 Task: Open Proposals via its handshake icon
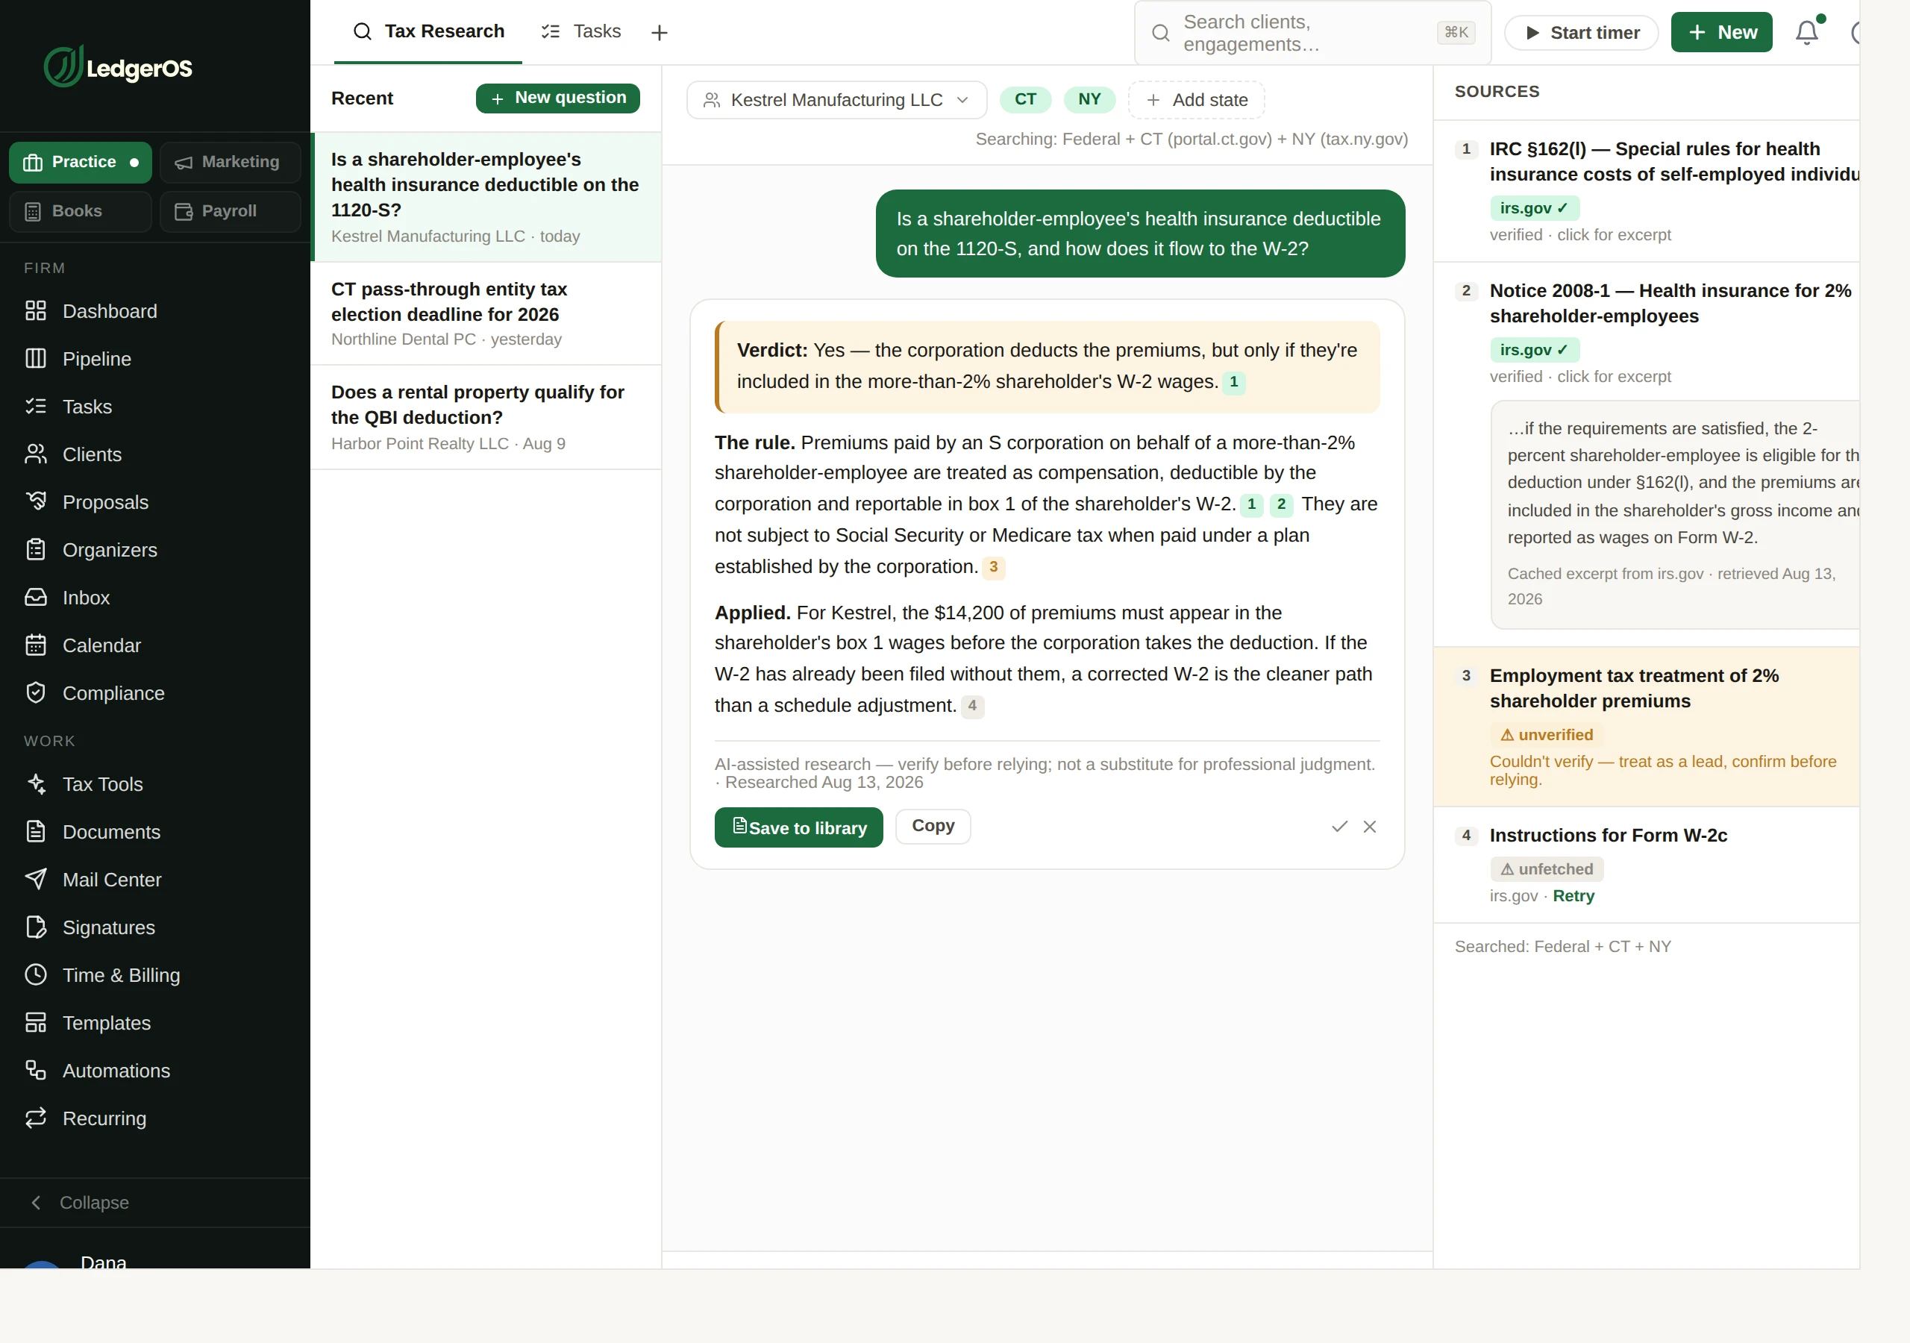pyautogui.click(x=36, y=501)
